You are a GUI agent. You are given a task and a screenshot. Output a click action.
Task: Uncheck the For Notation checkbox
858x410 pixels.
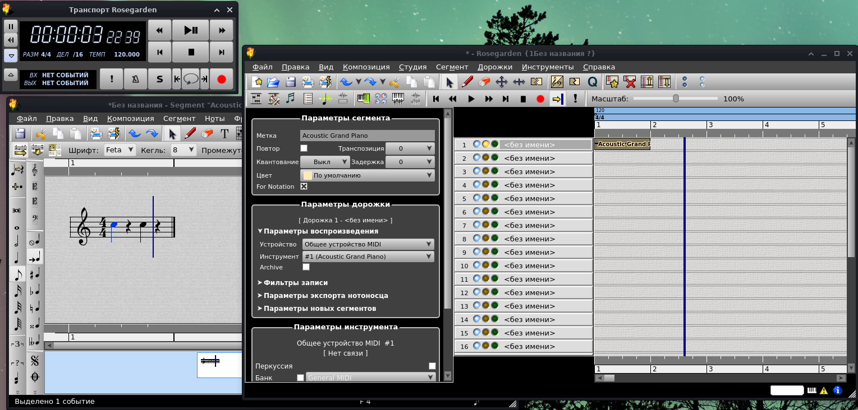(304, 187)
